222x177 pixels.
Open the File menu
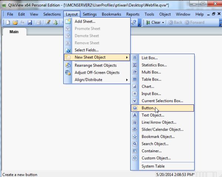tap(10, 14)
